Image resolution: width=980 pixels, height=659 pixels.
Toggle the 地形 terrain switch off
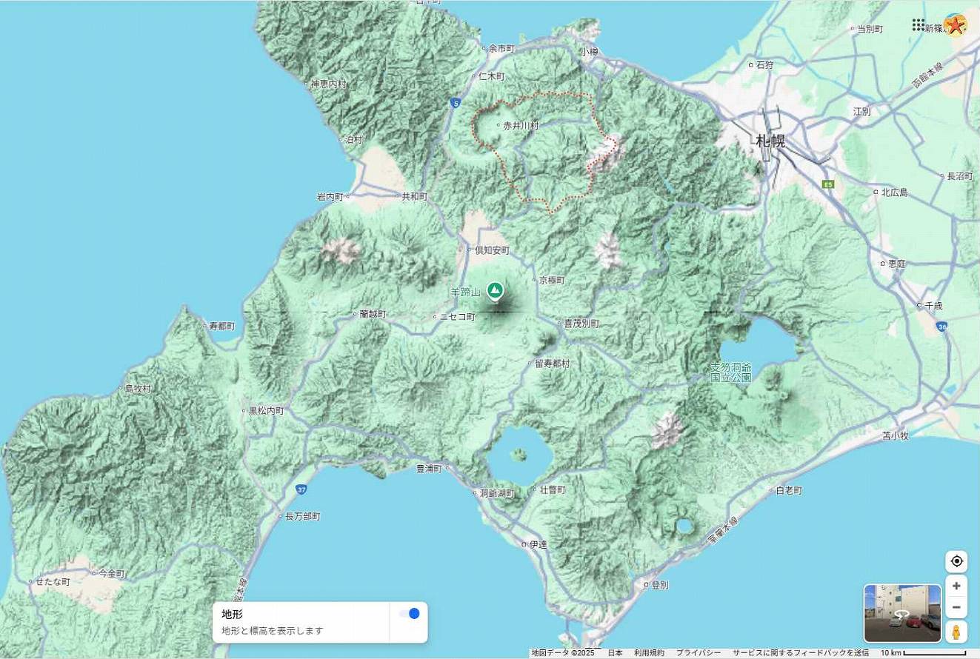(409, 613)
